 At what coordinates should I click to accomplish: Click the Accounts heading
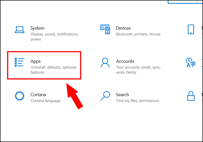(125, 61)
